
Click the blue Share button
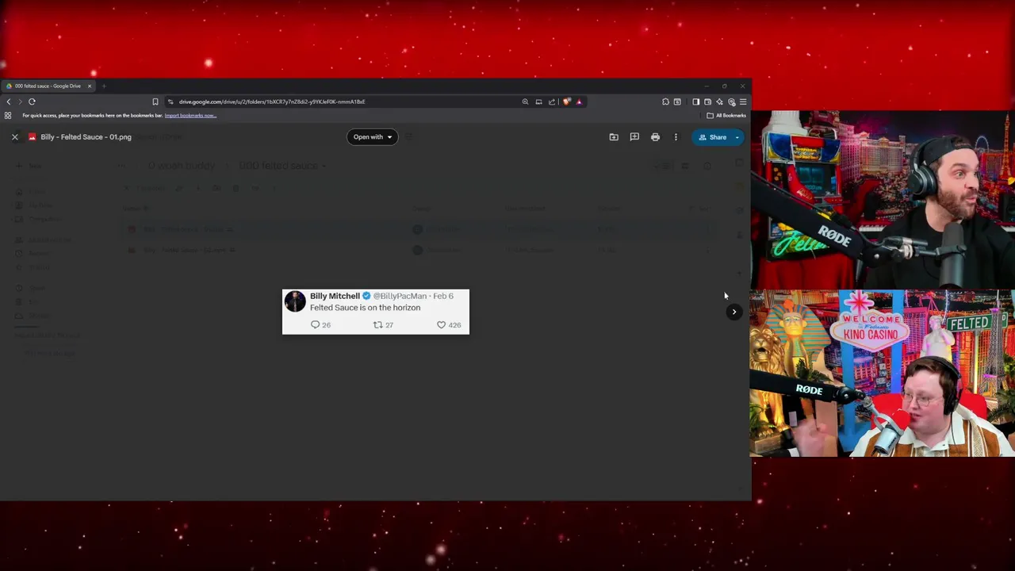coord(712,137)
